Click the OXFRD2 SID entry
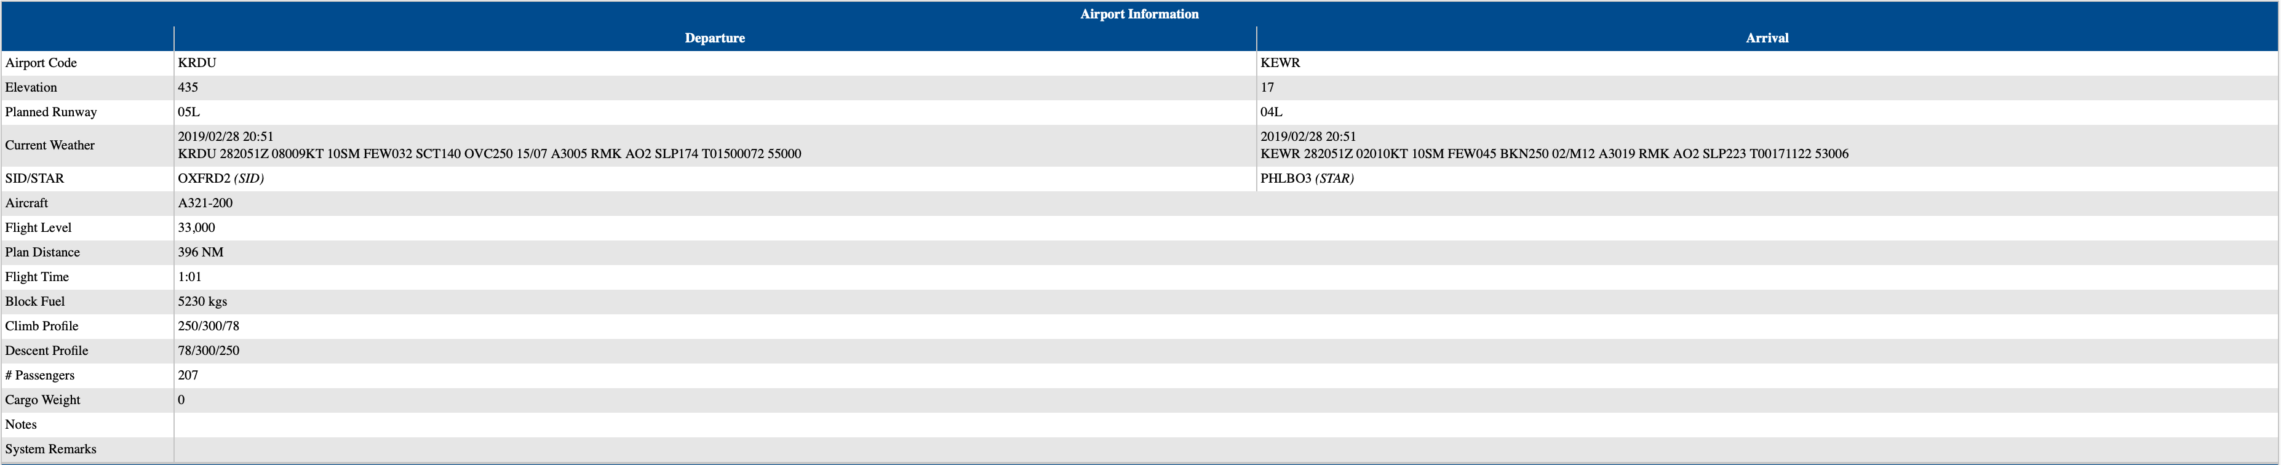This screenshot has width=2281, height=465. tap(220, 179)
